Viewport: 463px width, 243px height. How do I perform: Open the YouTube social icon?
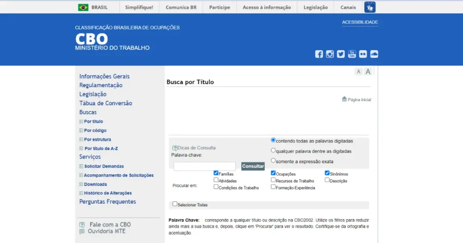(x=352, y=54)
